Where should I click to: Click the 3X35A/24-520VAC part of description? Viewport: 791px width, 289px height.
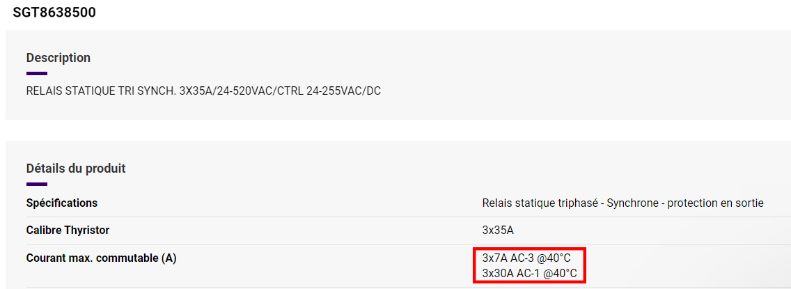click(x=226, y=92)
